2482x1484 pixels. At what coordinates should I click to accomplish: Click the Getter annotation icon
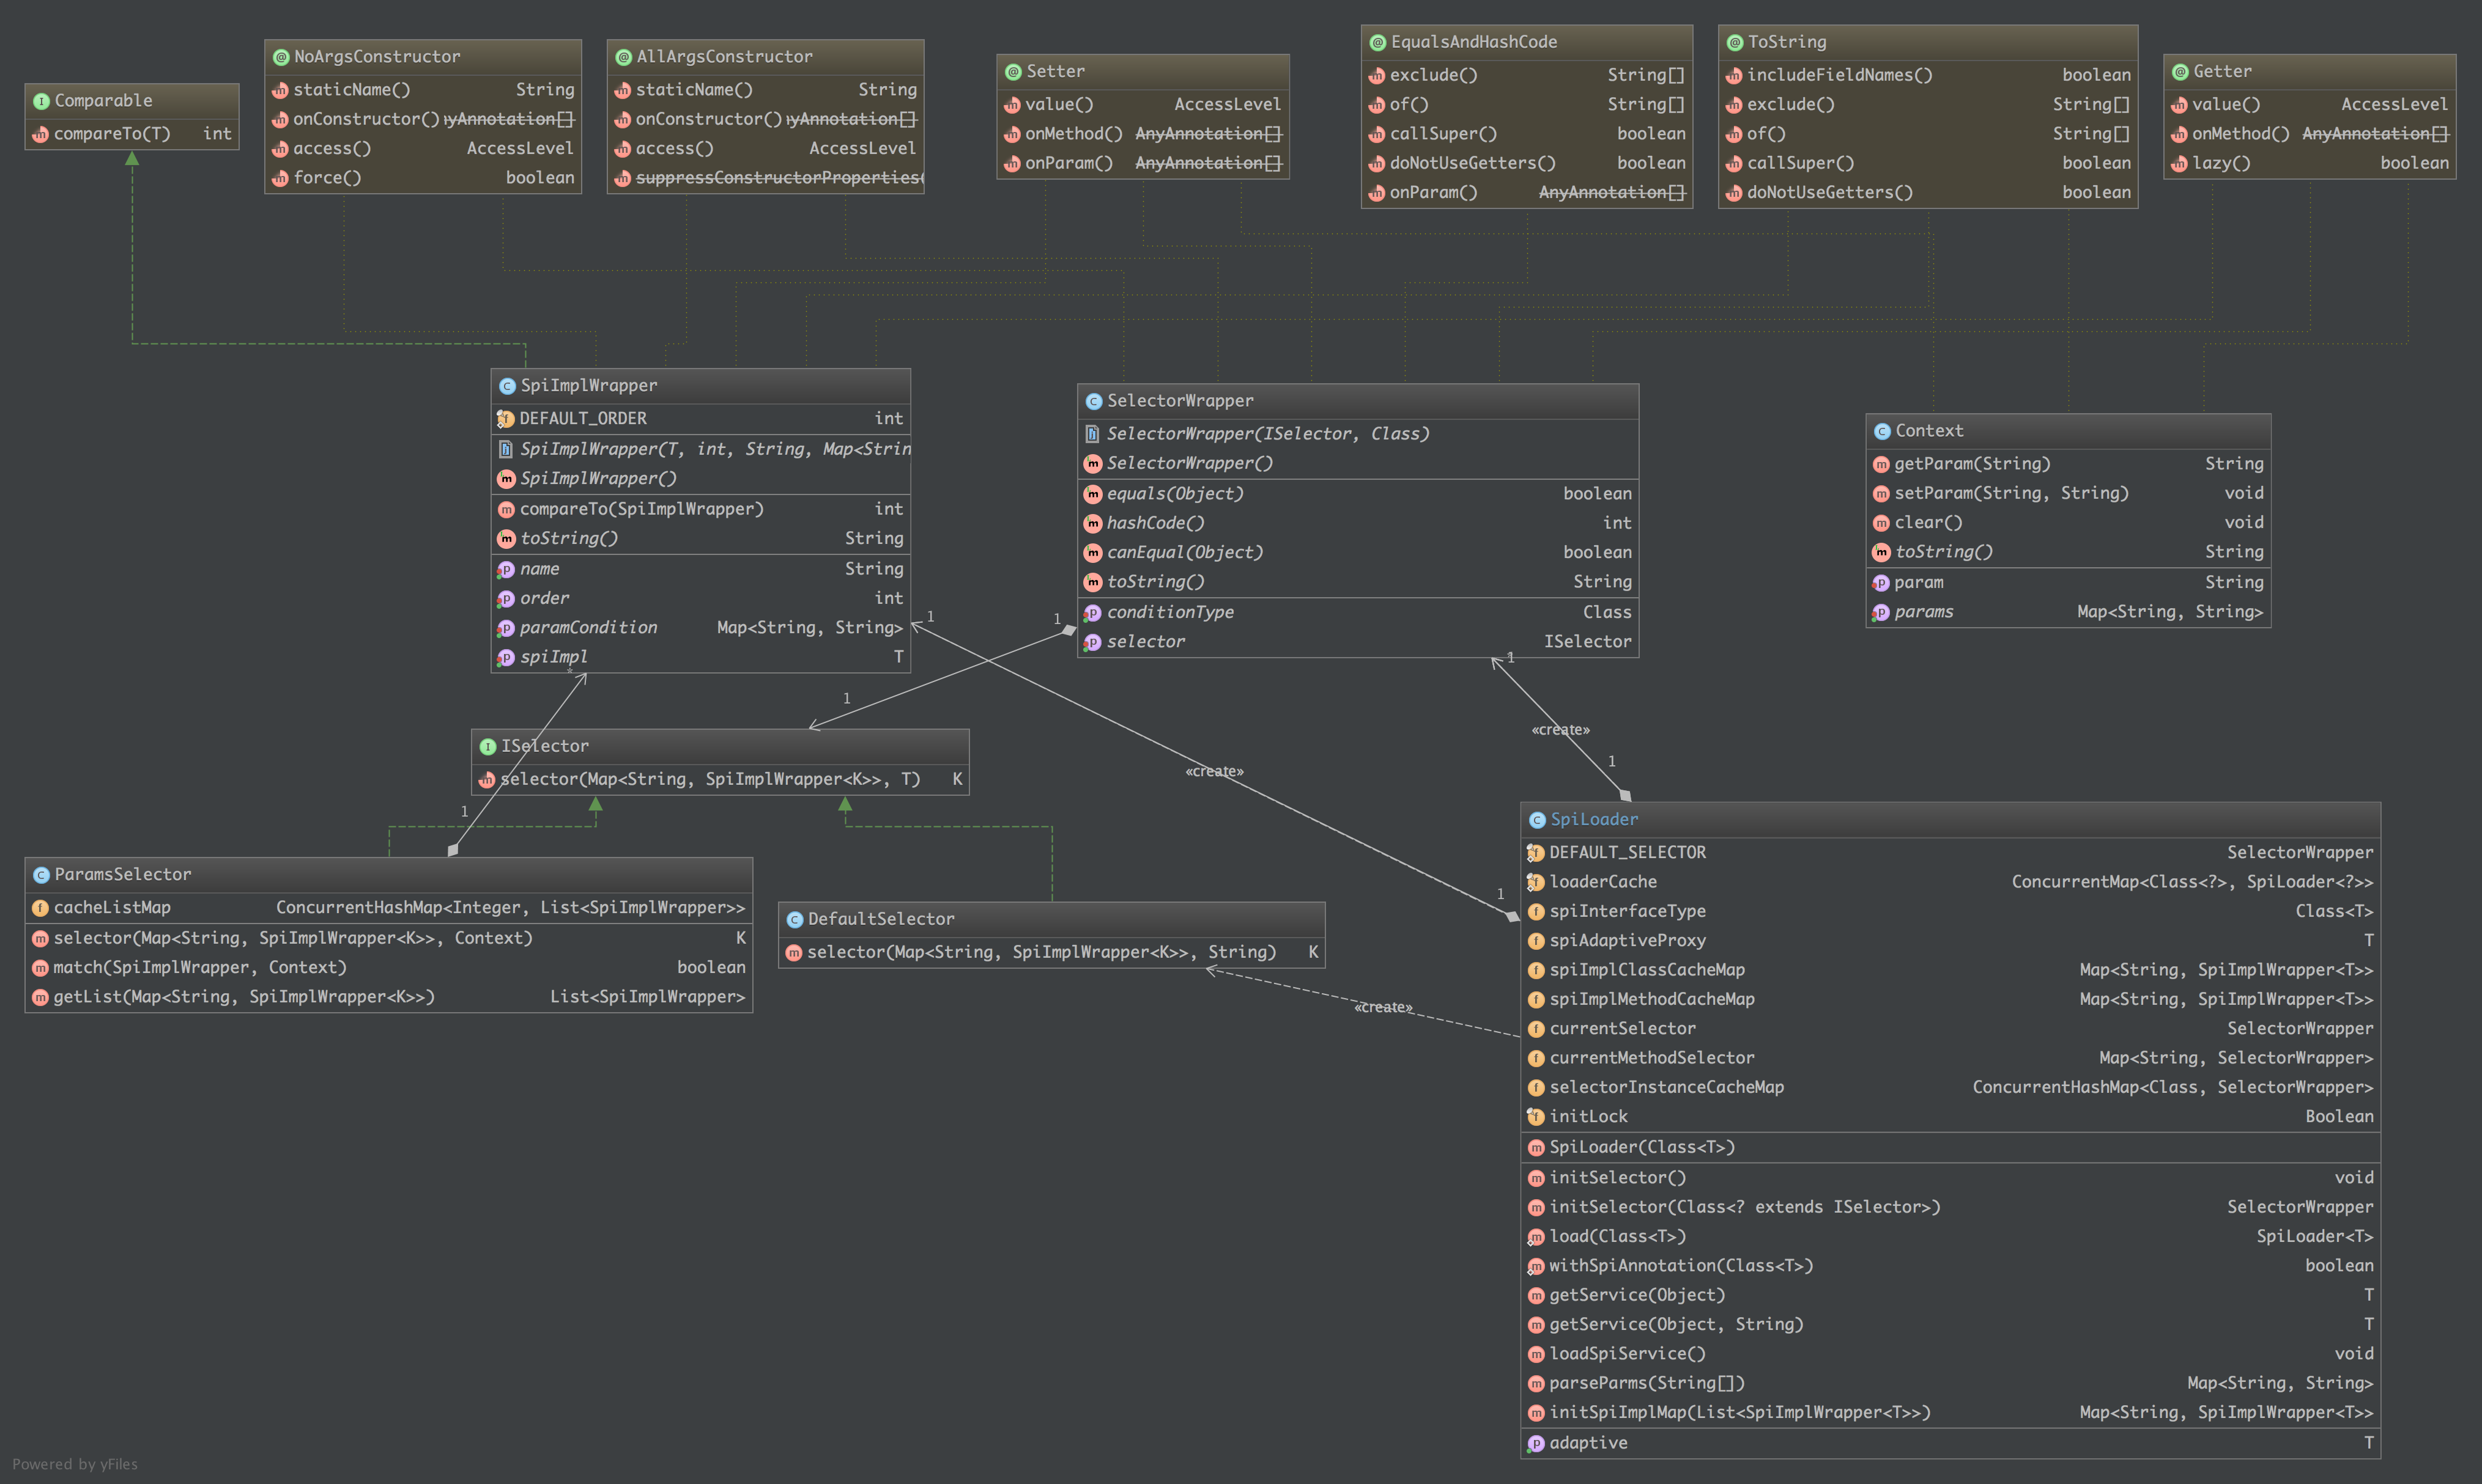click(x=2180, y=72)
